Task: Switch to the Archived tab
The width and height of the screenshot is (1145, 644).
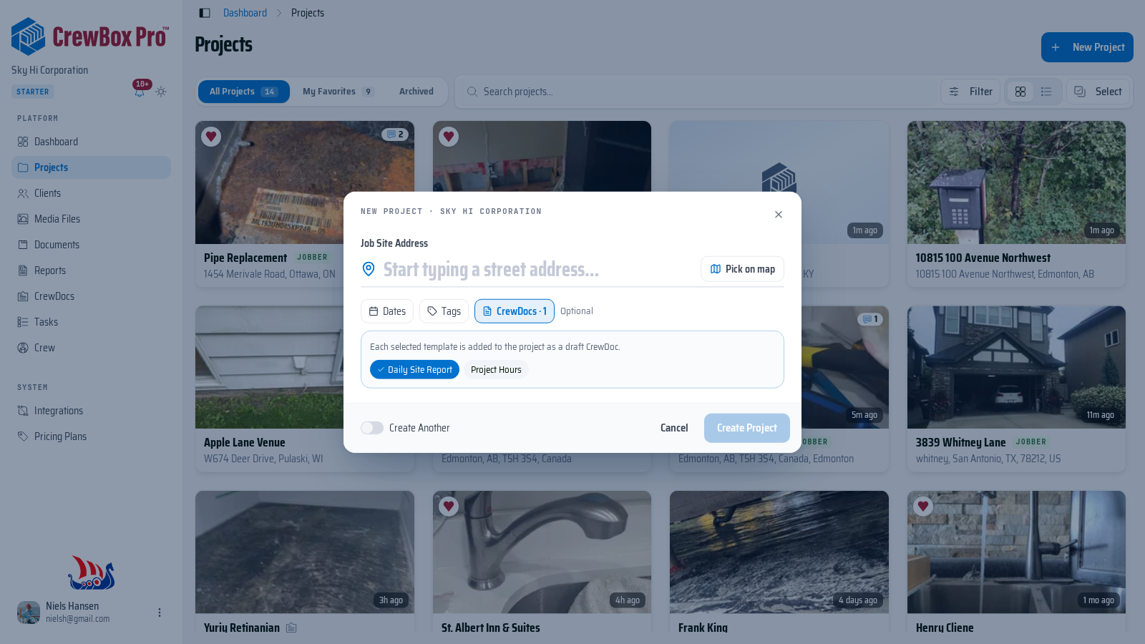Action: (x=416, y=92)
